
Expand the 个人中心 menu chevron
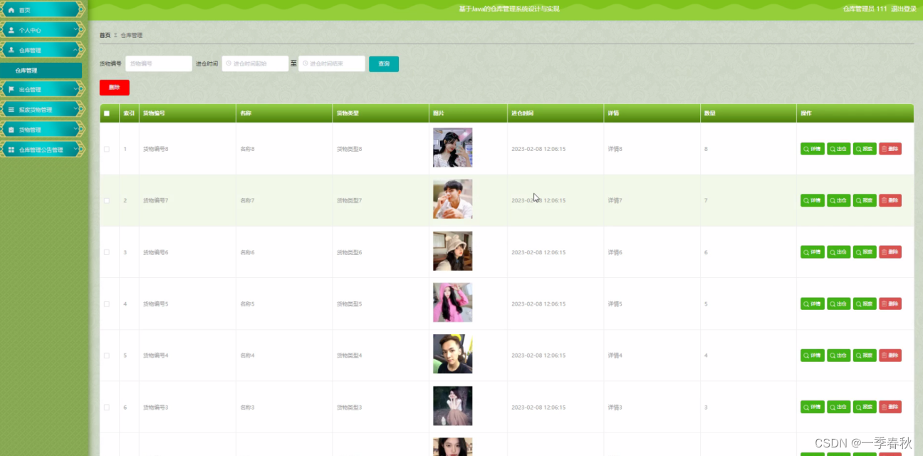(x=76, y=30)
